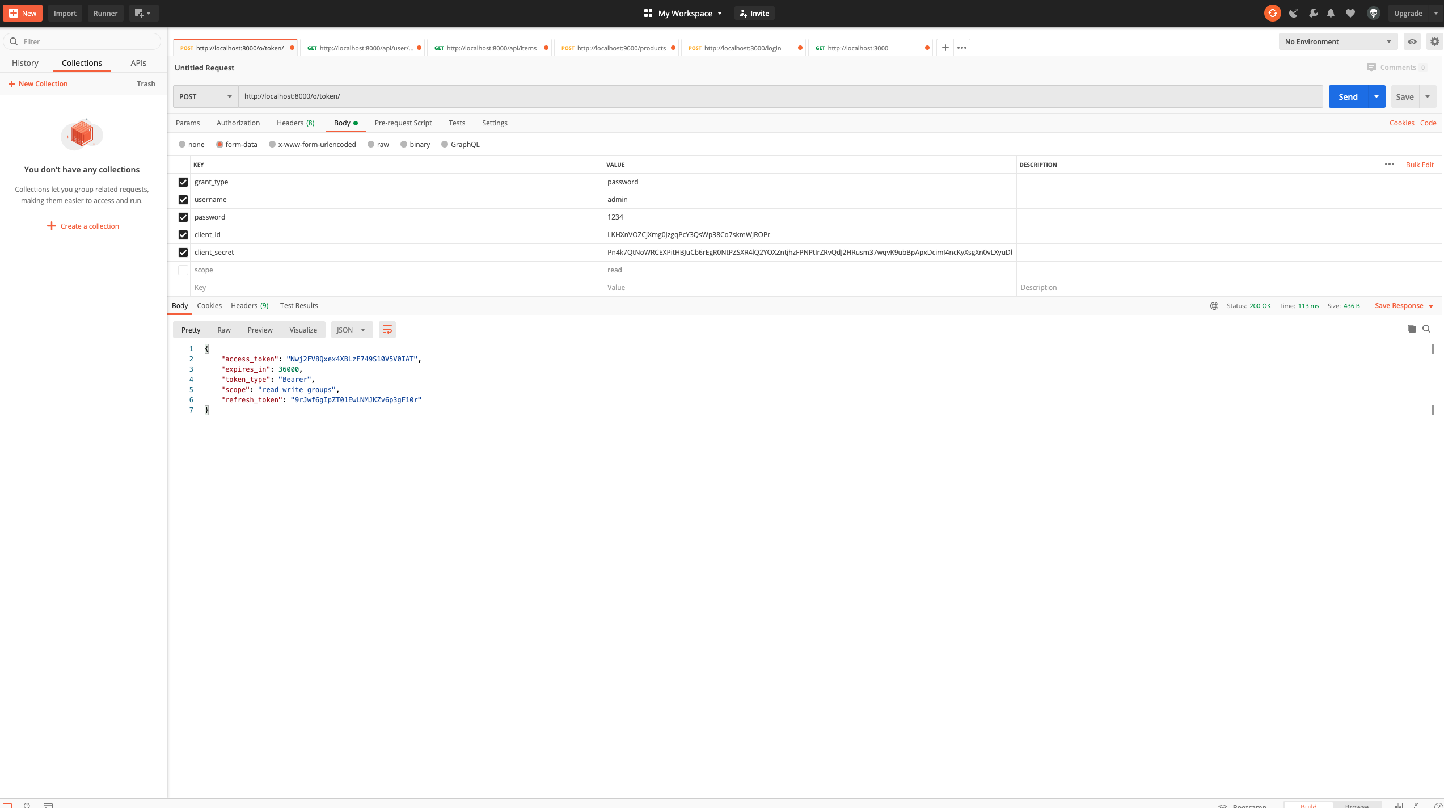Screen dimensions: 1444x808
Task: Search within the response body
Action: [x=1426, y=329]
